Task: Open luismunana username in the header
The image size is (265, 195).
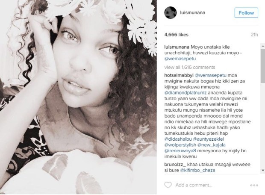Action: (193, 12)
